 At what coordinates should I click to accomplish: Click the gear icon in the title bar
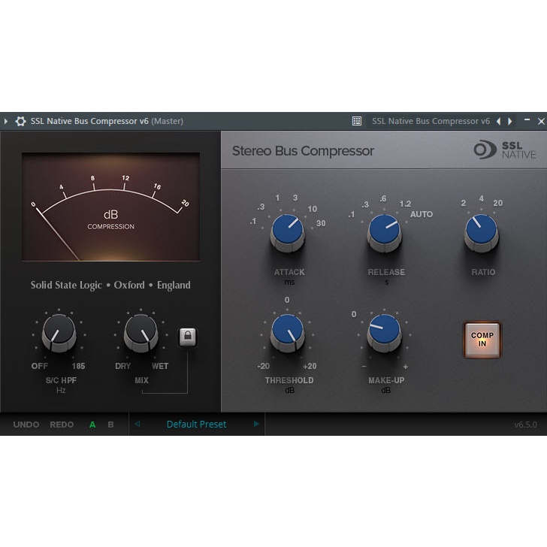20,121
